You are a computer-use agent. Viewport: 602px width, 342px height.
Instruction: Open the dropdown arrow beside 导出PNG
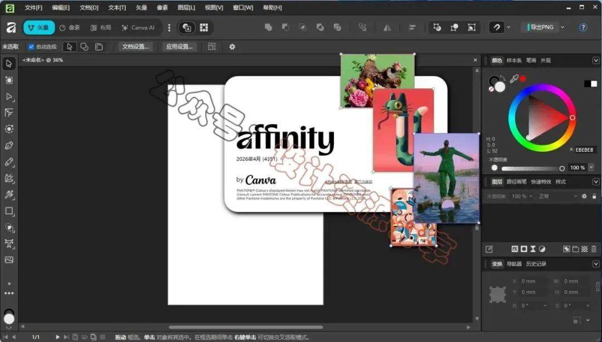point(562,27)
